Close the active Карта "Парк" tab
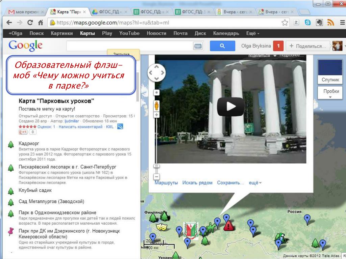The image size is (346, 259). [84, 12]
